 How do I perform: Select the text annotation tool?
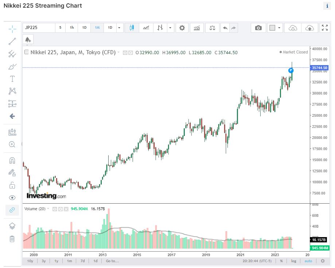click(12, 79)
